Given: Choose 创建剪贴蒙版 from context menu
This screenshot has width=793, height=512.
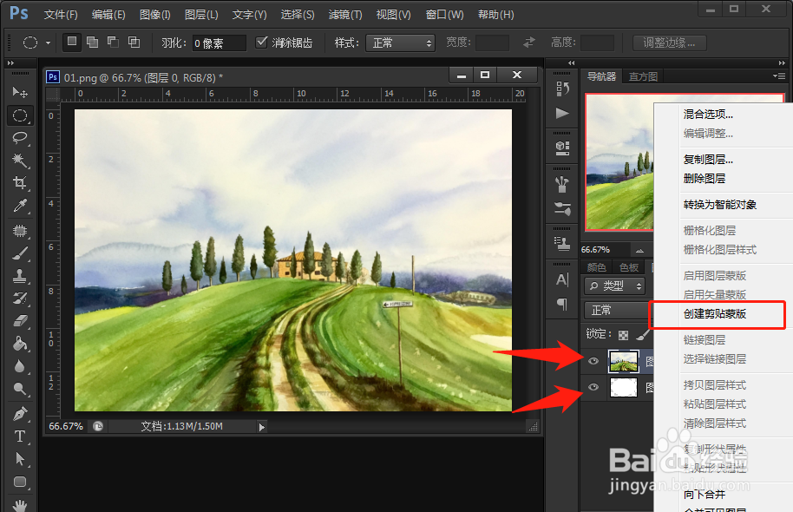Looking at the screenshot, I should [715, 313].
